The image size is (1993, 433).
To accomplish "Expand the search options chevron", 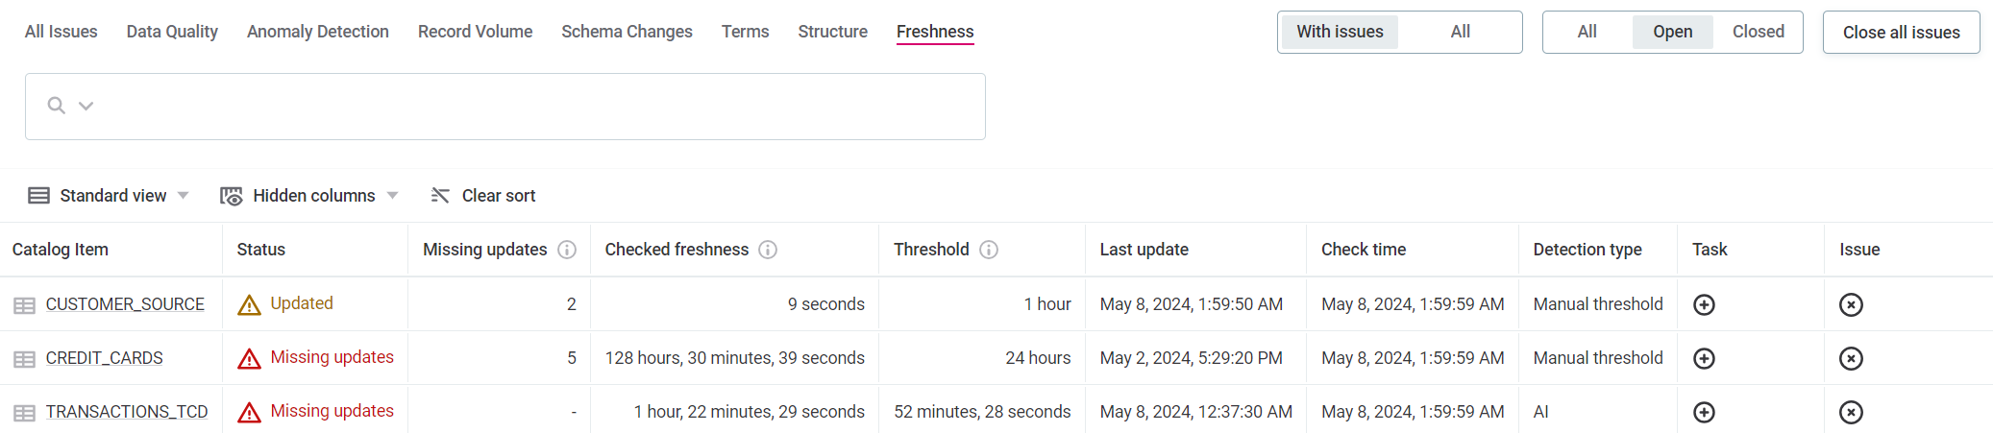I will (x=86, y=106).
